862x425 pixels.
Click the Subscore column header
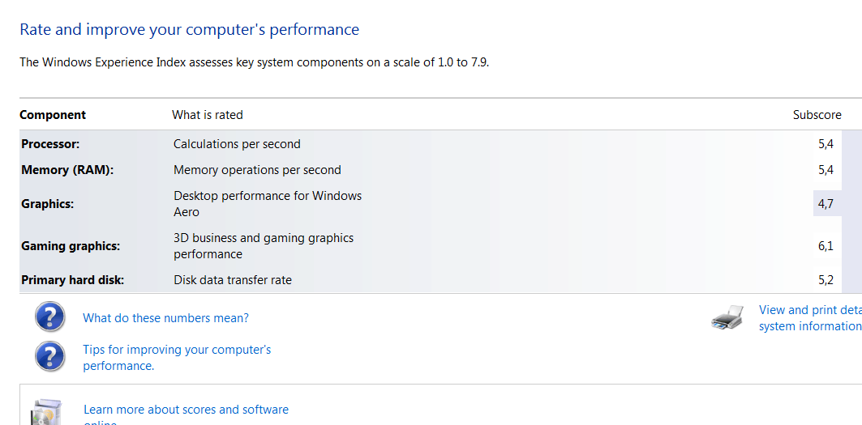pyautogui.click(x=817, y=115)
